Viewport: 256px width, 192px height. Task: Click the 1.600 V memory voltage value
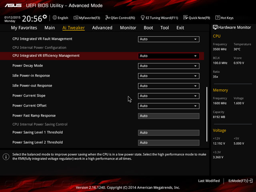point(239,103)
